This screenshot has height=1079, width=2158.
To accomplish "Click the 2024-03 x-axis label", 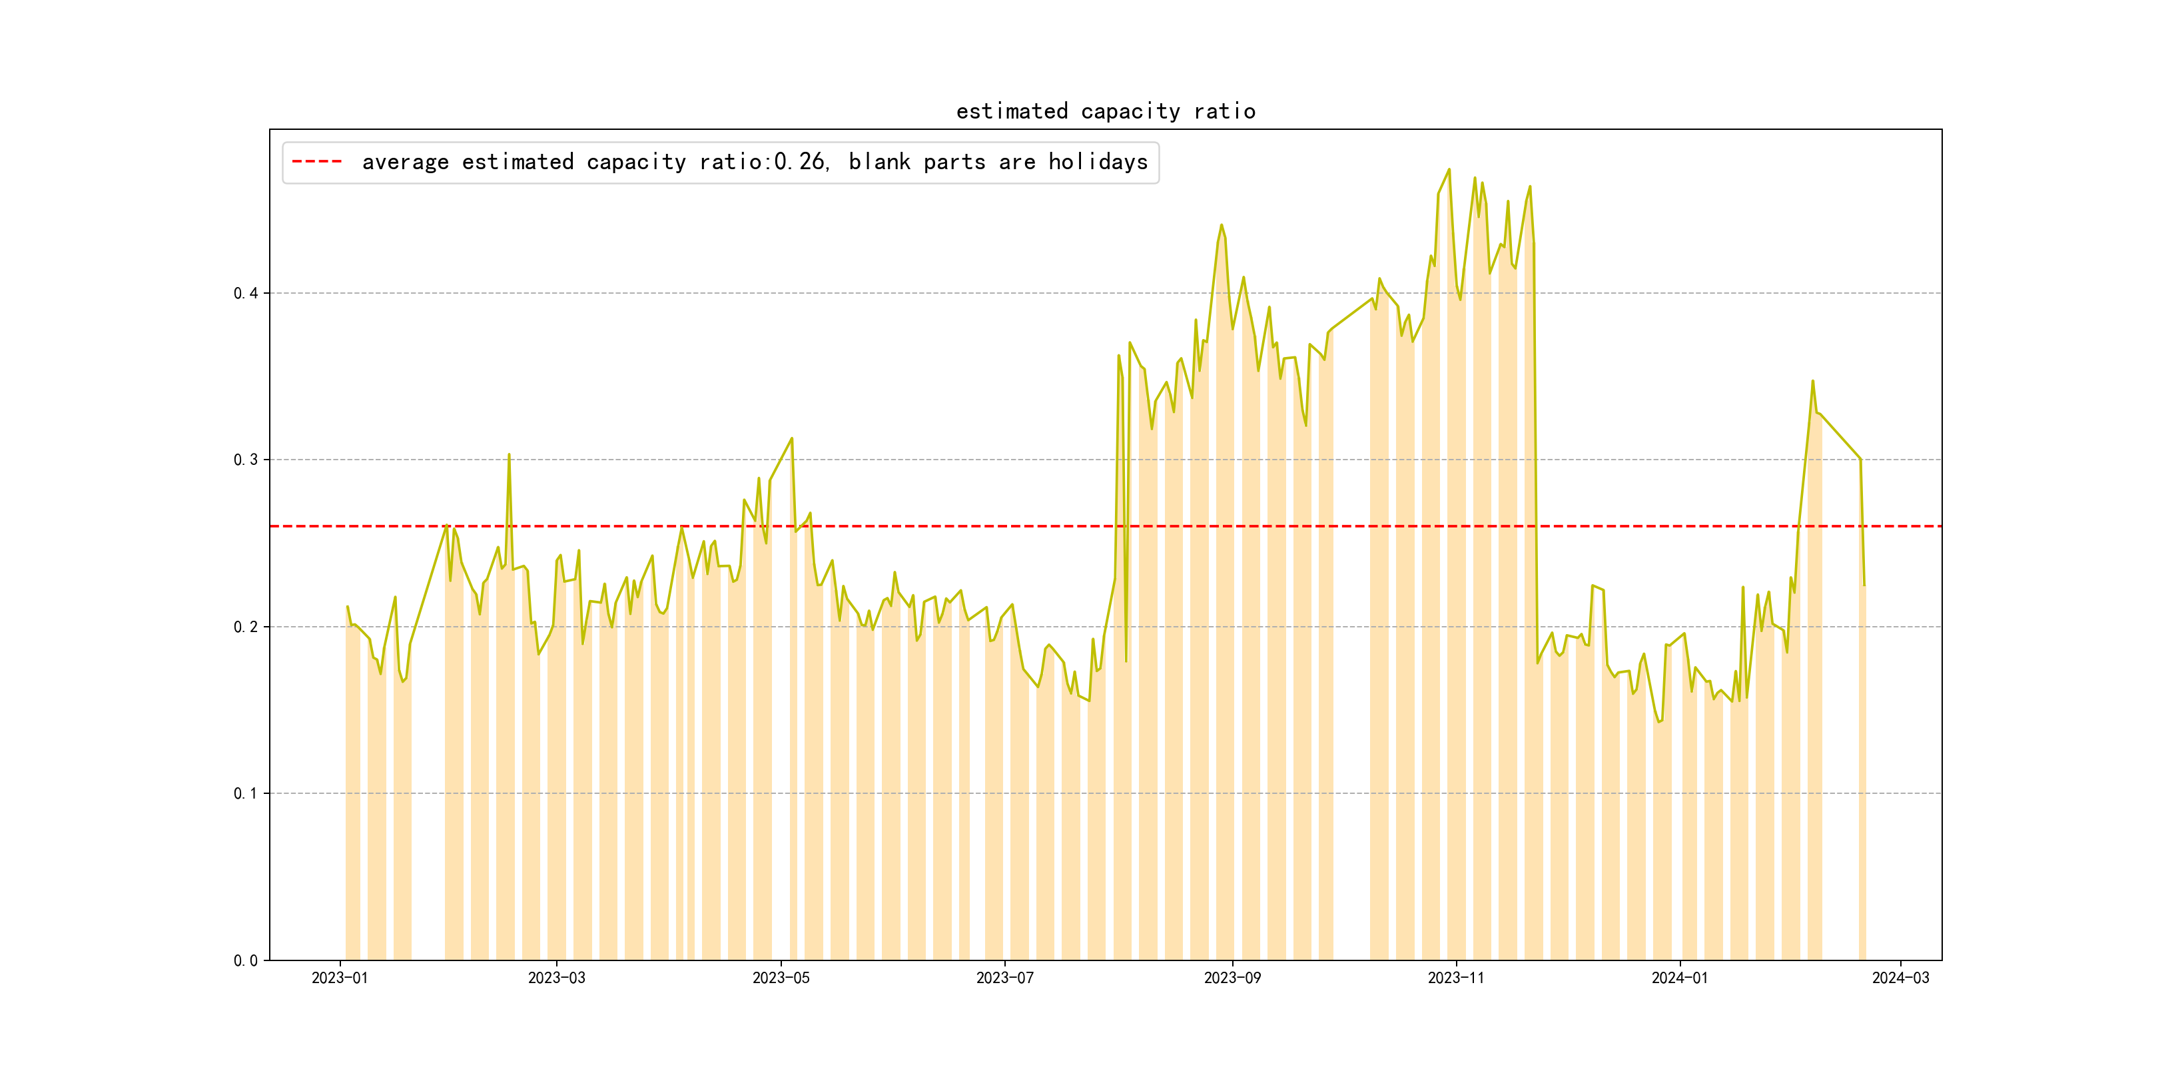I will (1900, 978).
